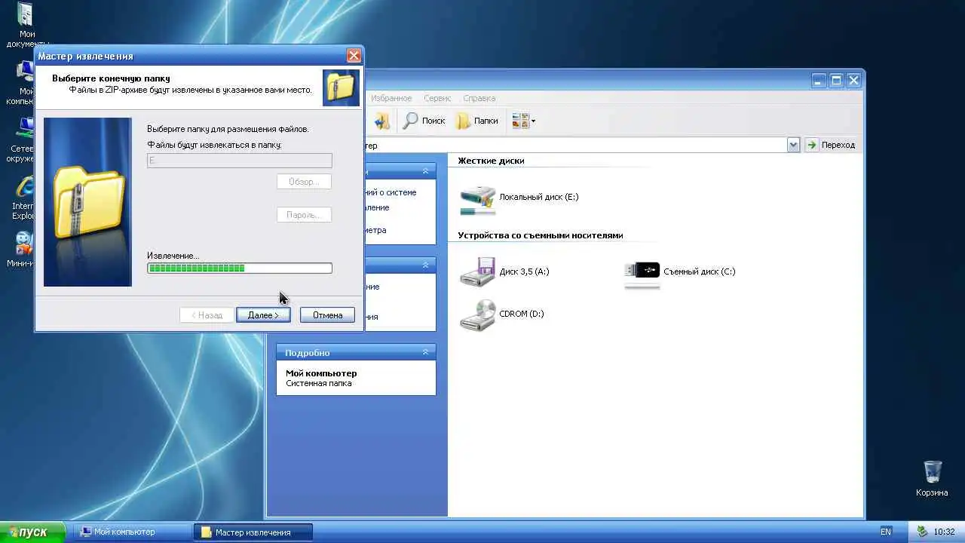Click the large zipped folder illustration
Image resolution: width=965 pixels, height=543 pixels.
(87, 202)
